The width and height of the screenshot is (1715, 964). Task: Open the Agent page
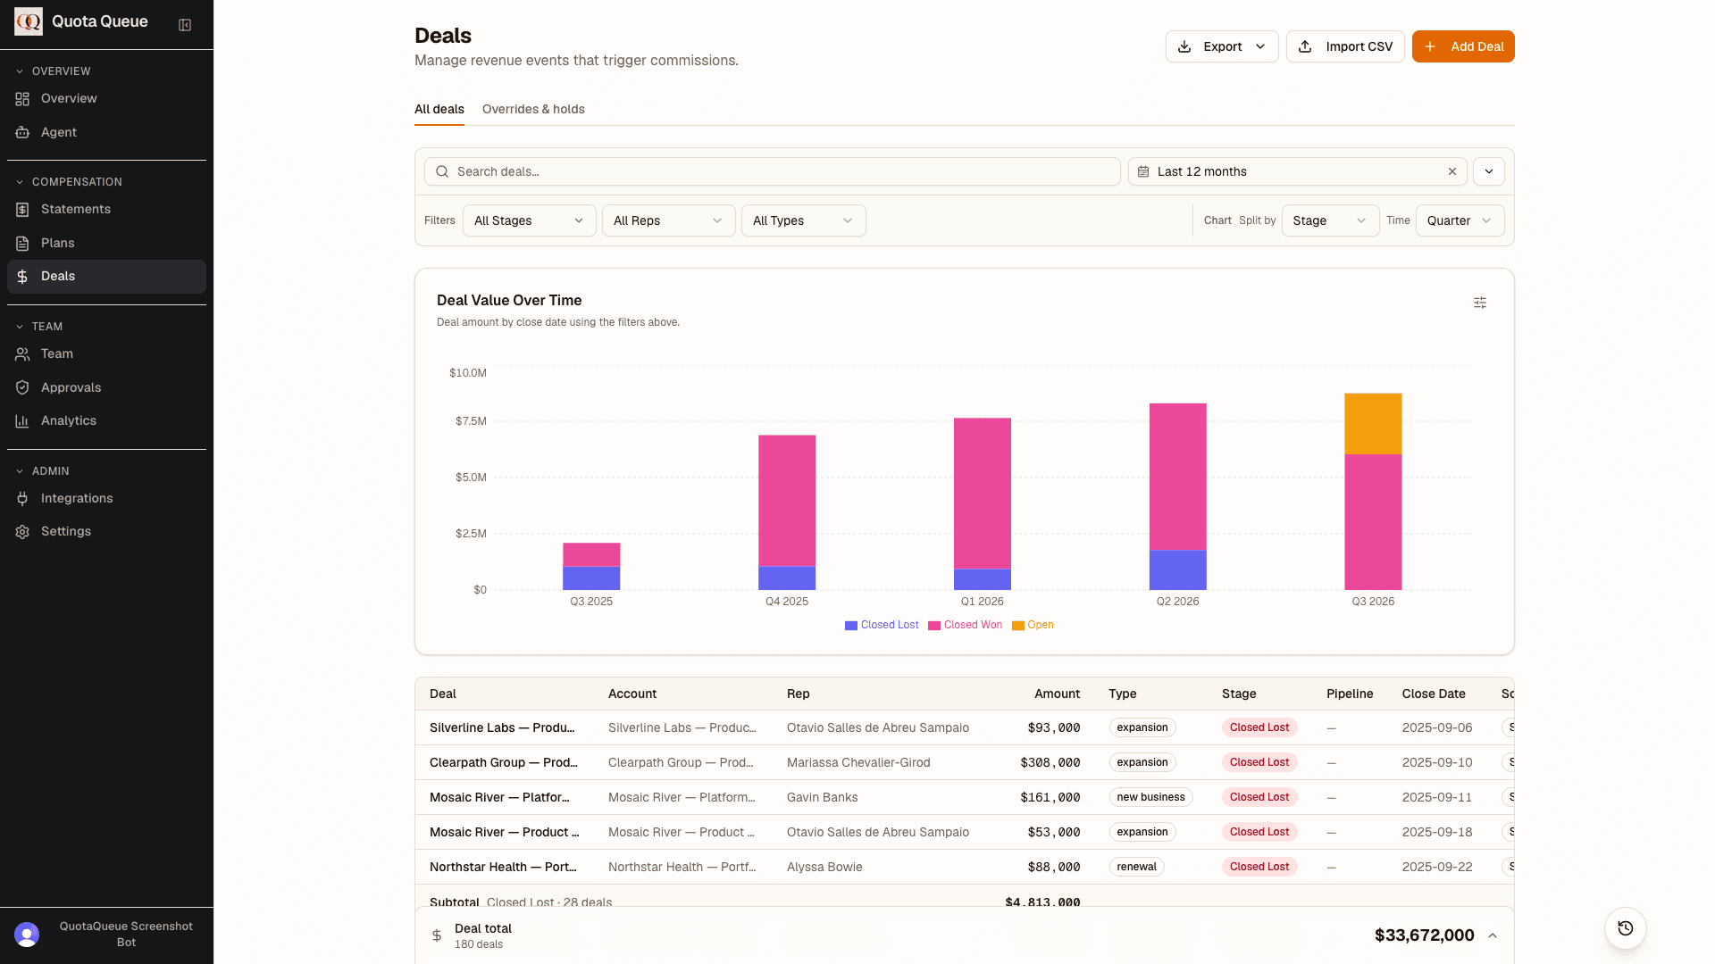tap(106, 132)
